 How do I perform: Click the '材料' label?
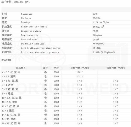coord(4,14)
